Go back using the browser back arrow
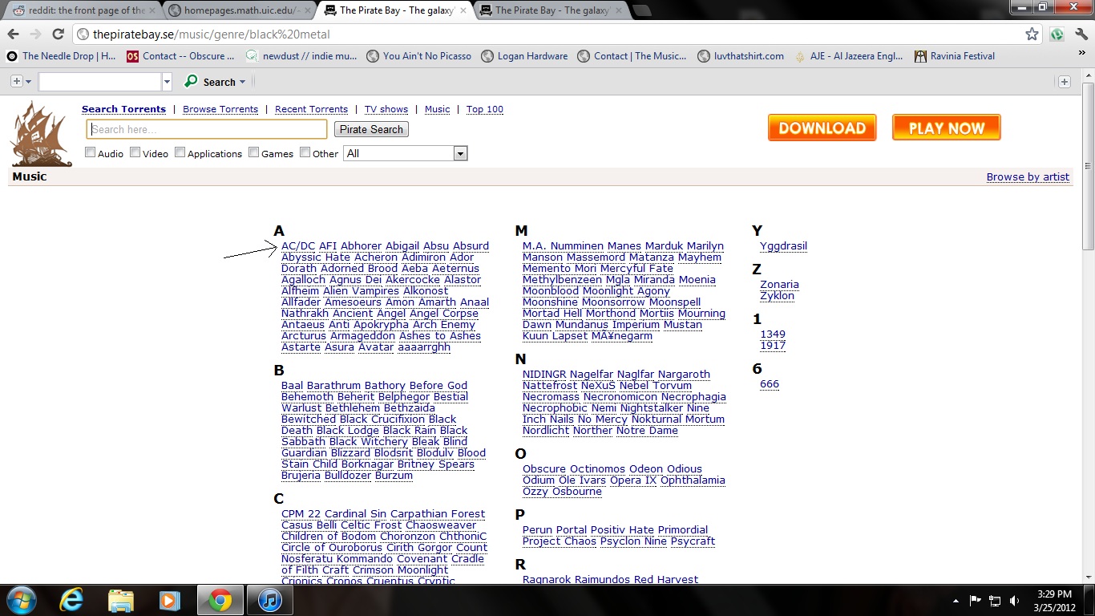The image size is (1095, 616). point(14,34)
